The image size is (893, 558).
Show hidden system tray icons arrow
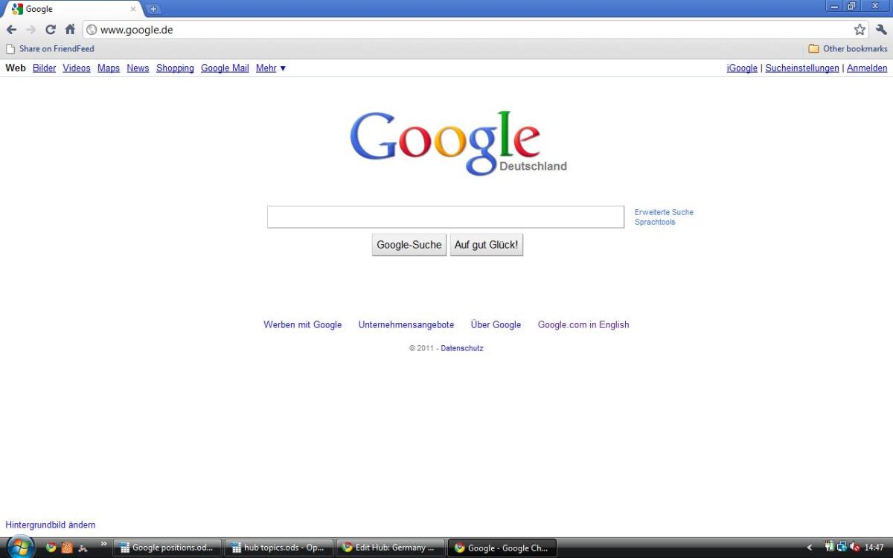[810, 548]
